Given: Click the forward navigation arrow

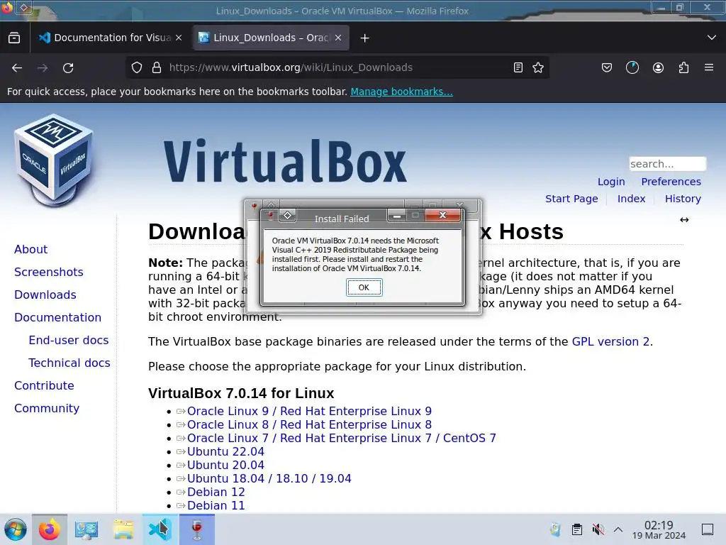Looking at the screenshot, I should (43, 67).
